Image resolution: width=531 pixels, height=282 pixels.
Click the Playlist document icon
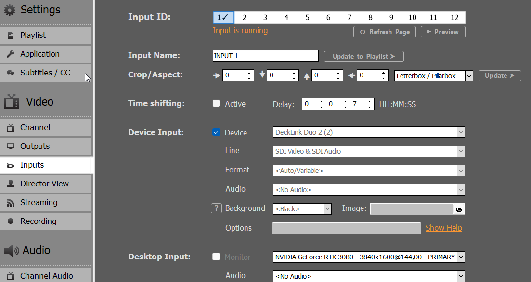(11, 35)
